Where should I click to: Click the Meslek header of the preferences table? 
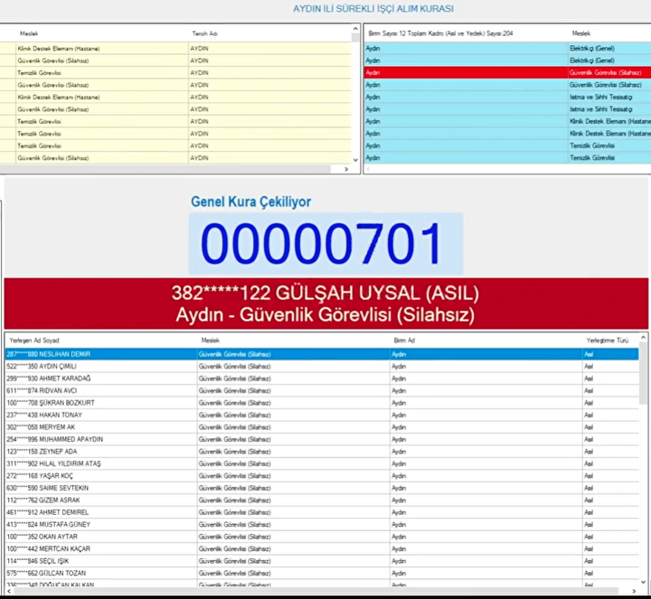click(29, 33)
